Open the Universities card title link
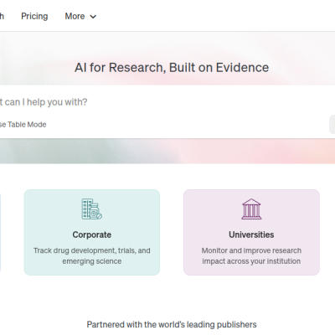The image size is (335, 335). [251, 234]
